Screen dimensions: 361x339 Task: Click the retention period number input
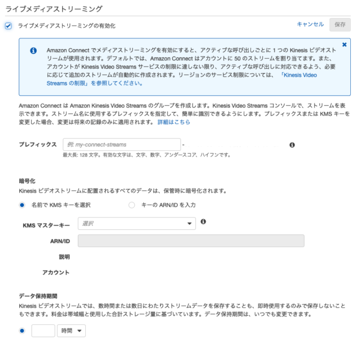pyautogui.click(x=43, y=331)
